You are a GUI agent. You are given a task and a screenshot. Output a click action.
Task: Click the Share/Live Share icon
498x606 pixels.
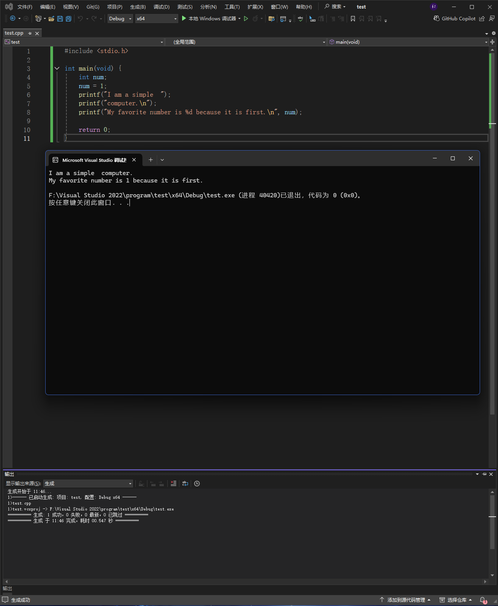(482, 18)
